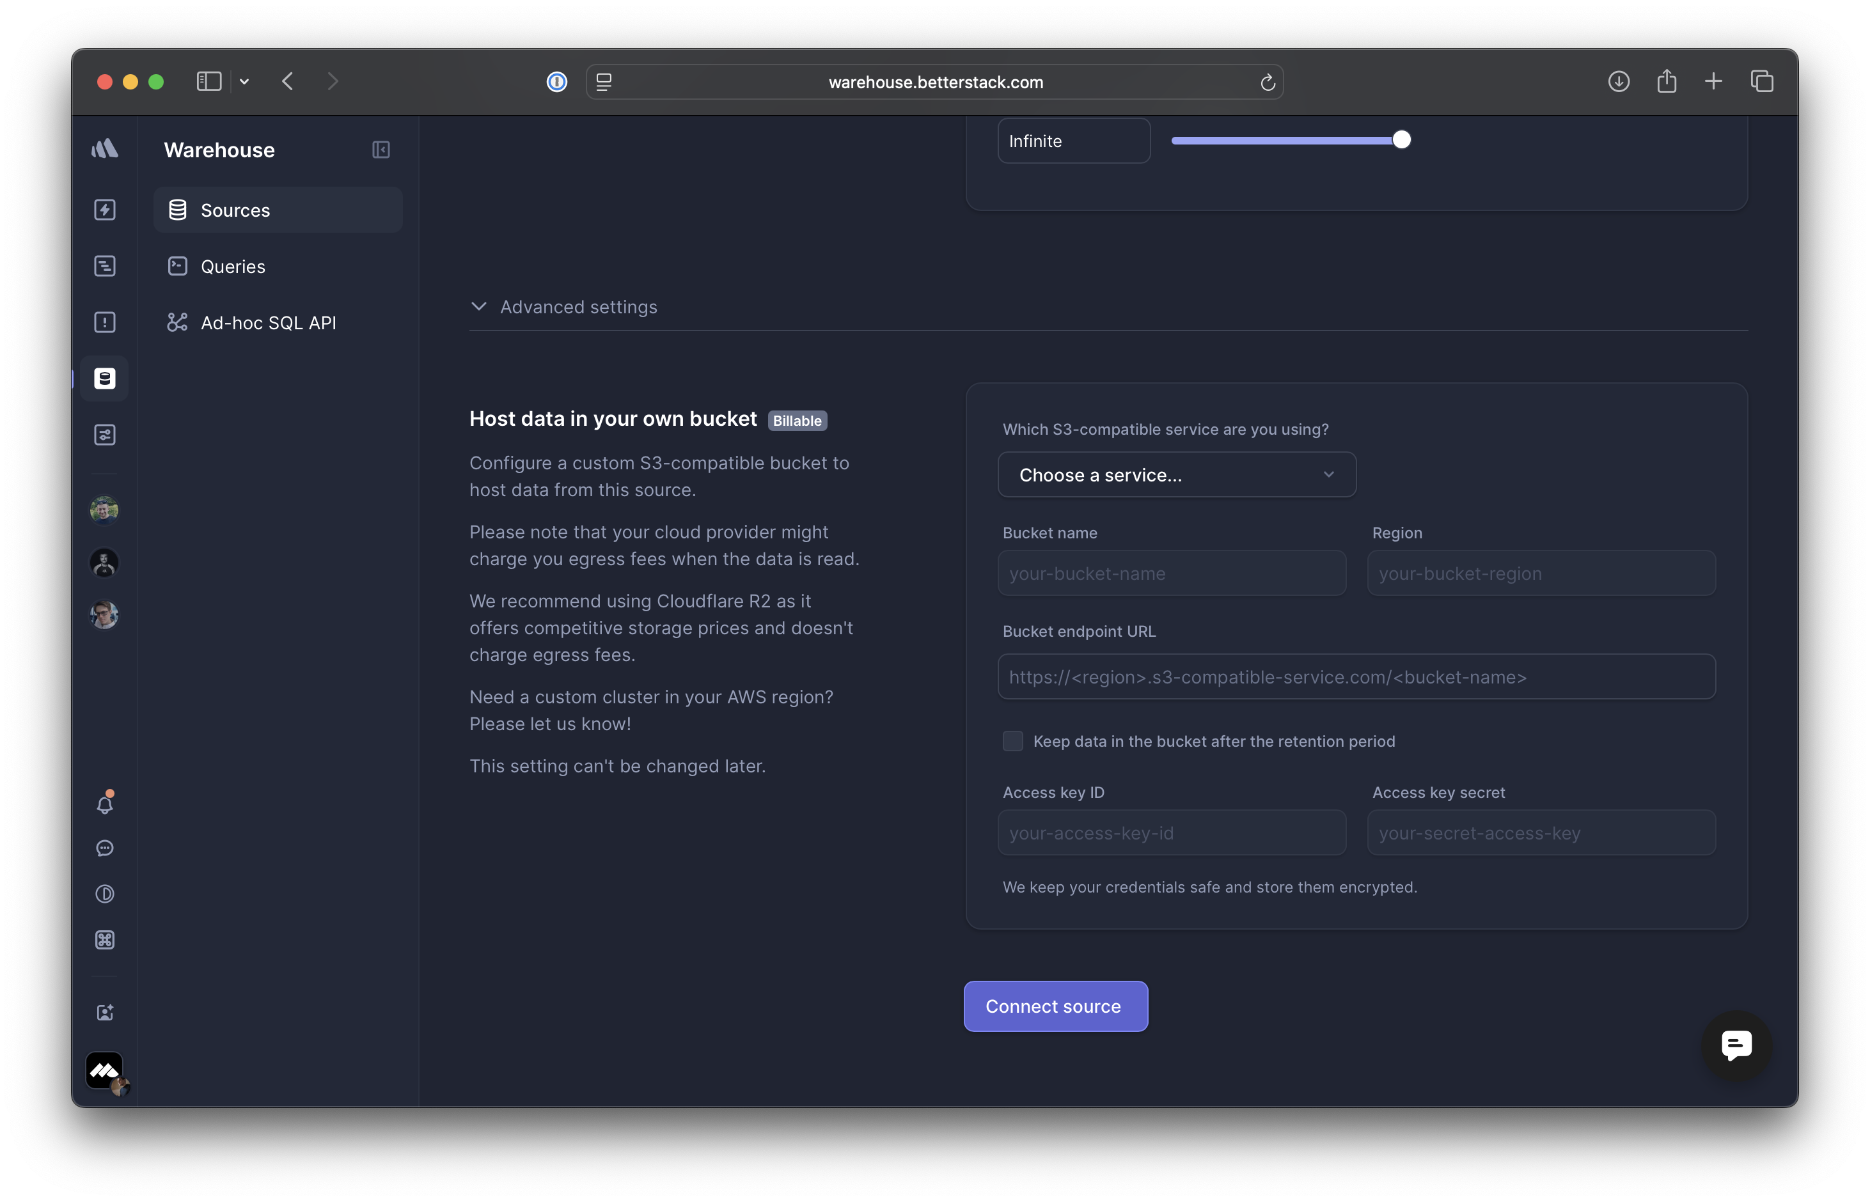Click the lightning bolt sidebar icon
This screenshot has height=1202, width=1870.
105,210
